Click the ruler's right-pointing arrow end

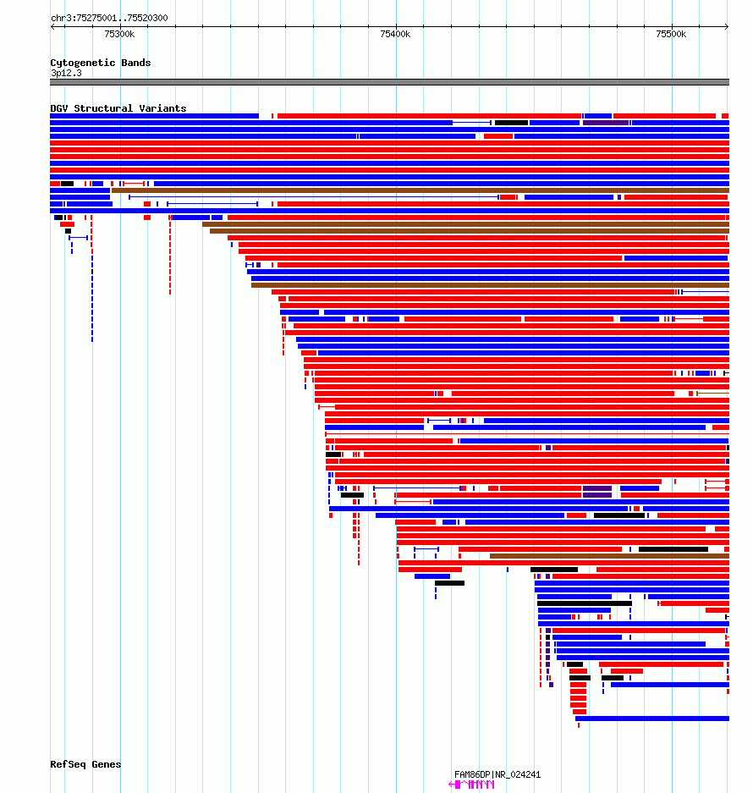tap(726, 26)
